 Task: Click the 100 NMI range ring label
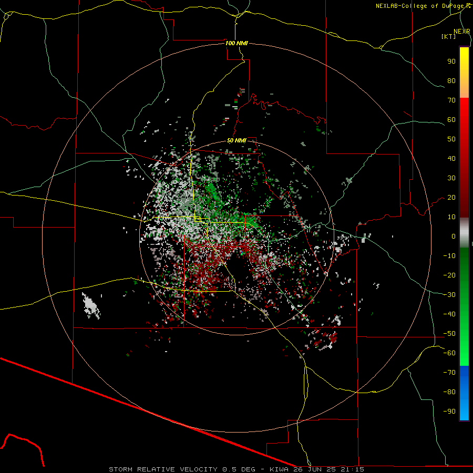tap(236, 43)
